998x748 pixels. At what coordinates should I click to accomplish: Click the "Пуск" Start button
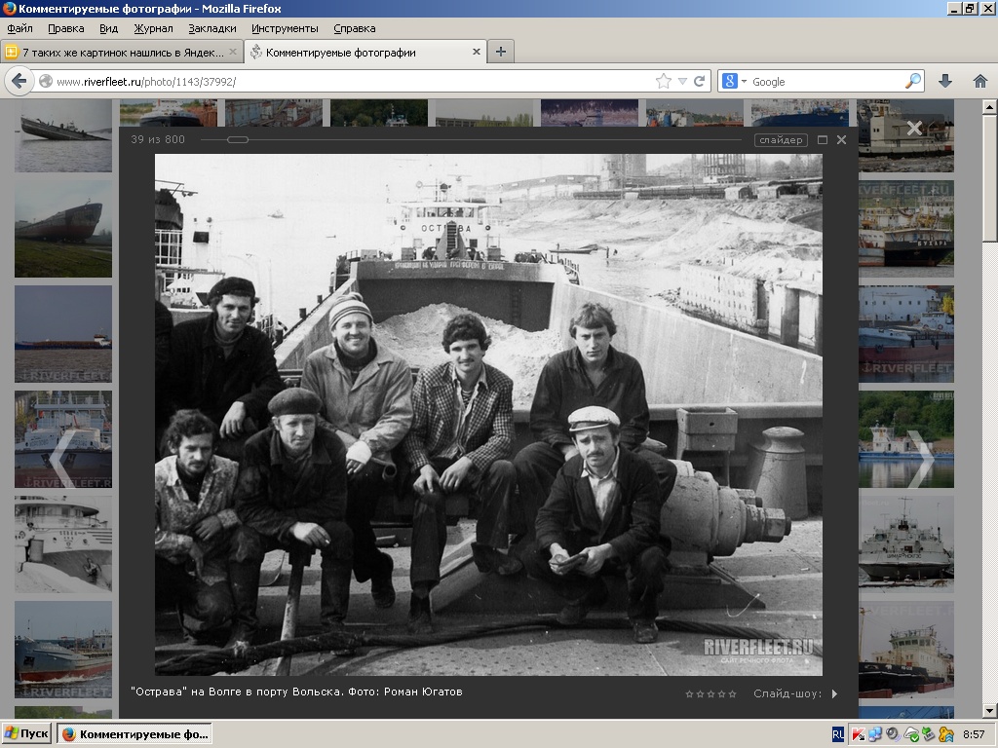pos(27,734)
